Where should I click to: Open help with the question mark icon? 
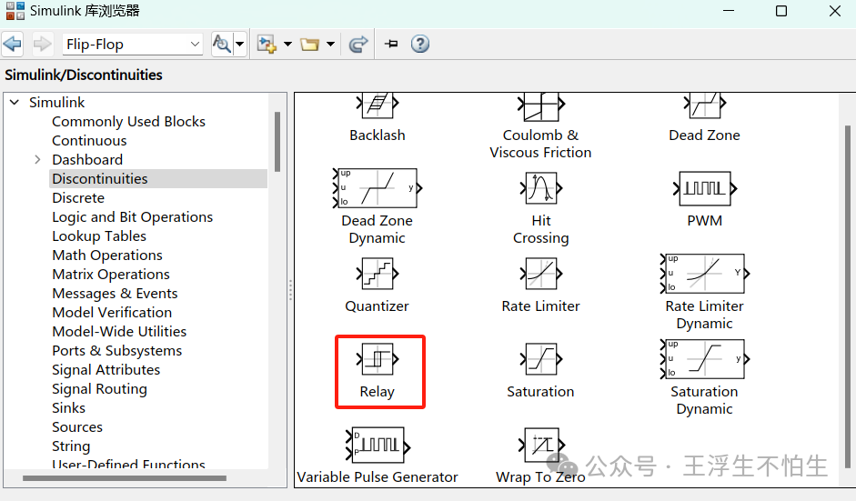click(419, 44)
